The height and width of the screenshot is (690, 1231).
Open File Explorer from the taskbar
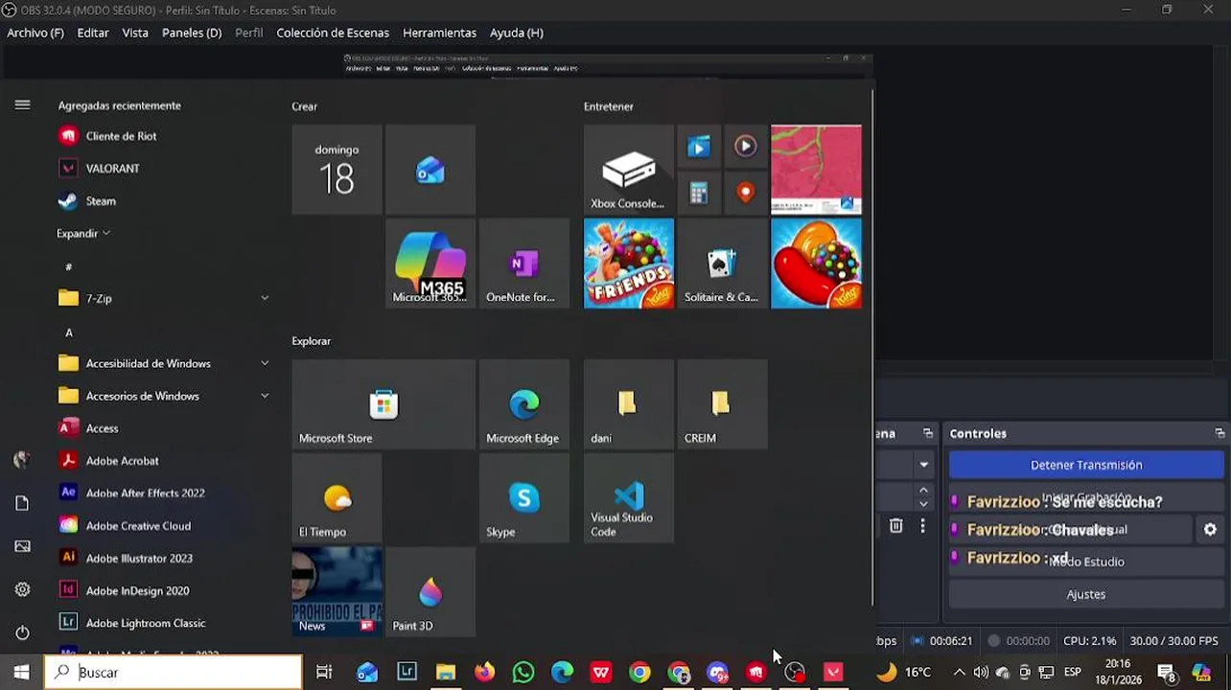coord(446,672)
